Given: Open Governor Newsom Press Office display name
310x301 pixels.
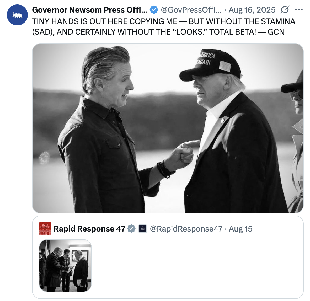Looking at the screenshot, I should (89, 10).
